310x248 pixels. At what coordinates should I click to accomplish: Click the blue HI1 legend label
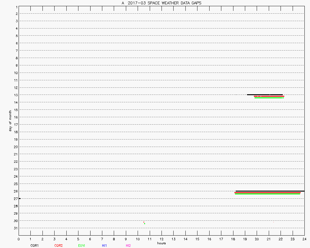pos(104,246)
